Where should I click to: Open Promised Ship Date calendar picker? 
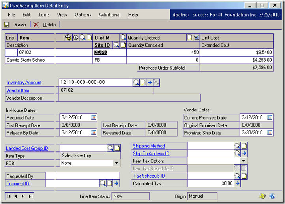pyautogui.click(x=270, y=133)
